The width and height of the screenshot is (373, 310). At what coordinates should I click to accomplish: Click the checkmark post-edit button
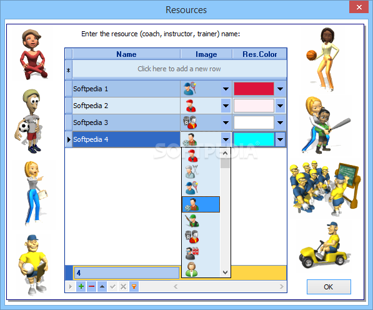point(112,286)
